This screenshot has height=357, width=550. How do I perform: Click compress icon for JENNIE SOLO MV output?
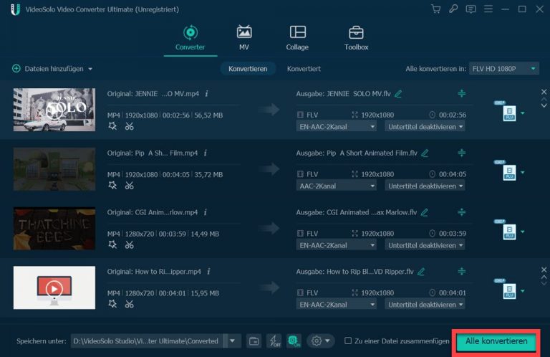(462, 93)
